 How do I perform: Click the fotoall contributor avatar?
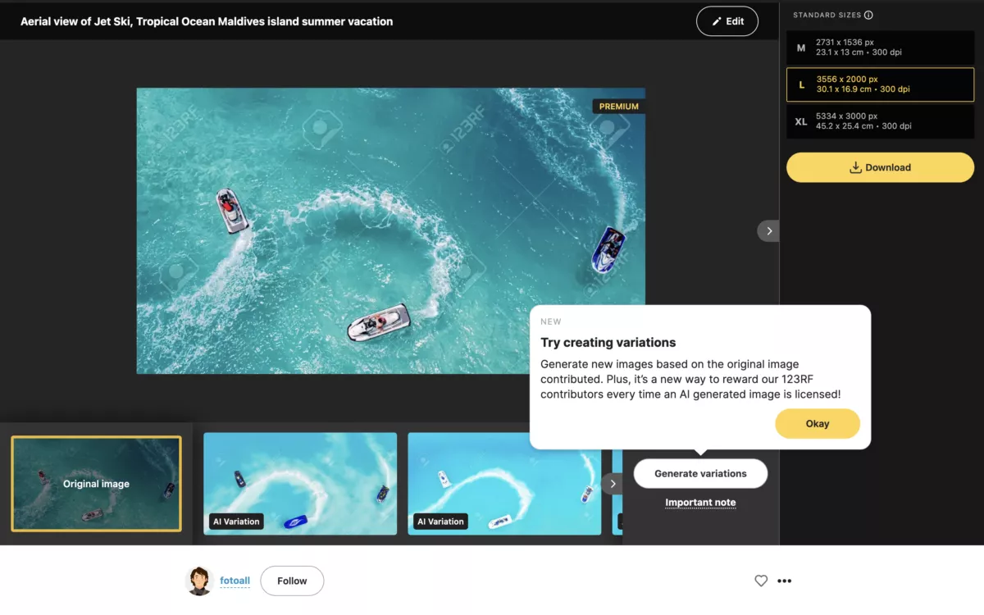pyautogui.click(x=200, y=581)
